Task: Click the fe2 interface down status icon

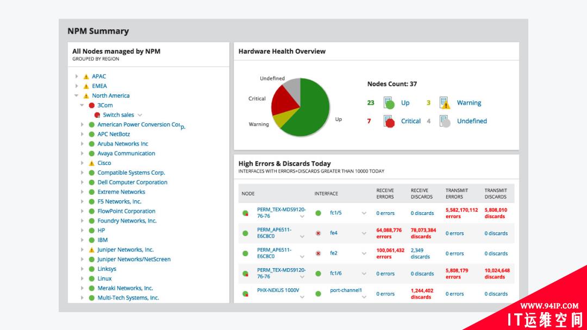Action: (318, 253)
